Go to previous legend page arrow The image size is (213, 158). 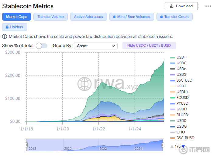[172, 146]
